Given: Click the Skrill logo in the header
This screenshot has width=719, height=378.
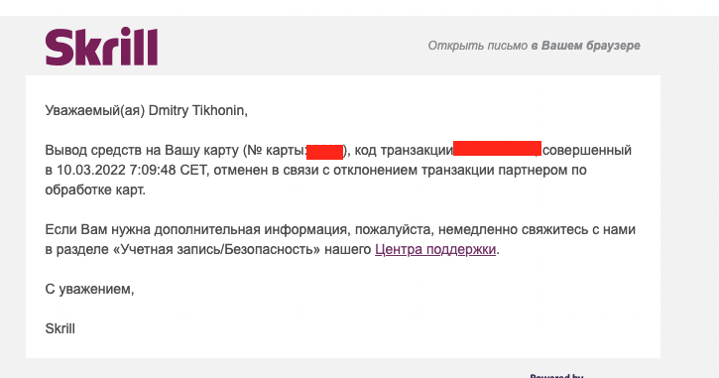Looking at the screenshot, I should pyautogui.click(x=101, y=47).
